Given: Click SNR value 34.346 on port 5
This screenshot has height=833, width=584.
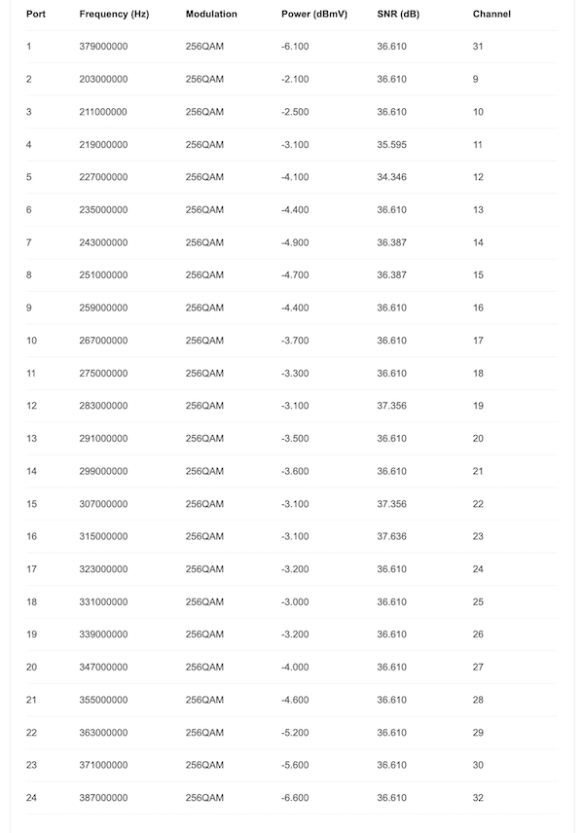Looking at the screenshot, I should pos(391,177).
